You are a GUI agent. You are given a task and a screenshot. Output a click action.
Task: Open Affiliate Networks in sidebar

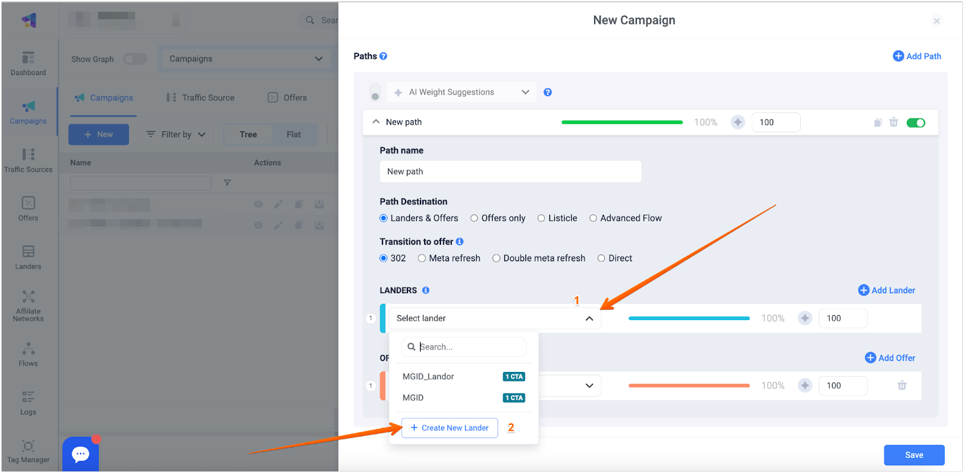pyautogui.click(x=28, y=305)
